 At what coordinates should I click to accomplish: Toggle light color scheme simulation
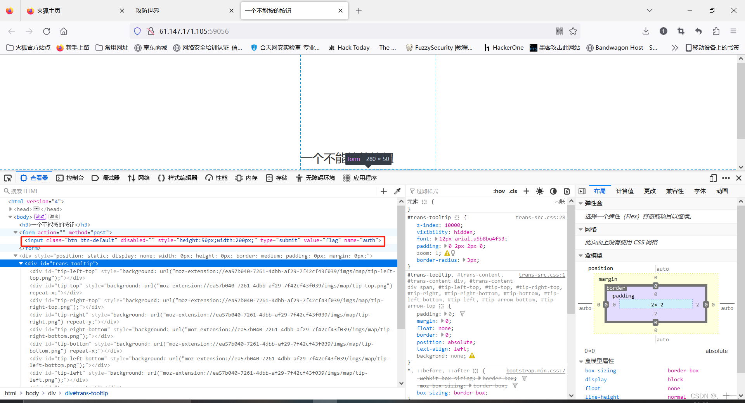tap(540, 191)
